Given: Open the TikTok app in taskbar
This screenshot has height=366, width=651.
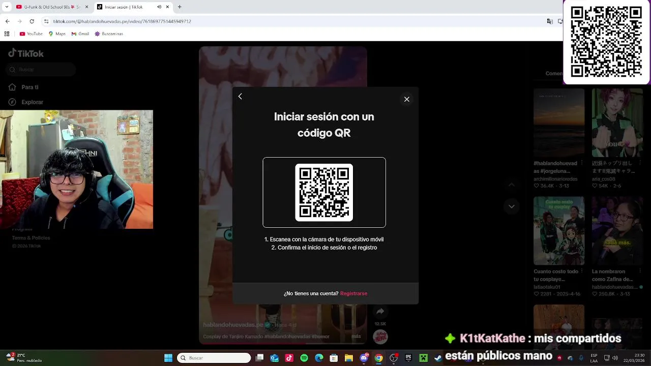Looking at the screenshot, I should point(289,358).
